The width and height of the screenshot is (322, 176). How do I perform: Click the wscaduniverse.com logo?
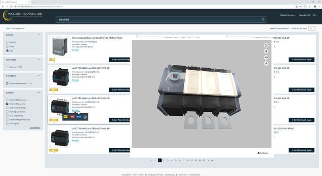pyautogui.click(x=23, y=15)
